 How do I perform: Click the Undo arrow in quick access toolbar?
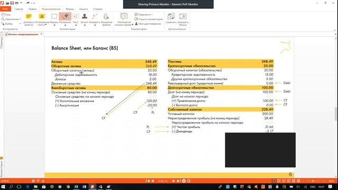pos(21,3)
